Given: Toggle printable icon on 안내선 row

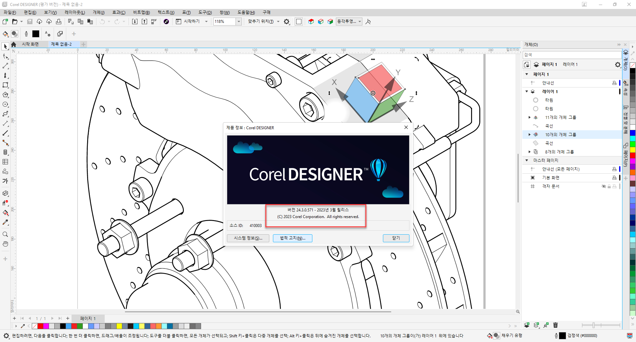Looking at the screenshot, I should (614, 83).
